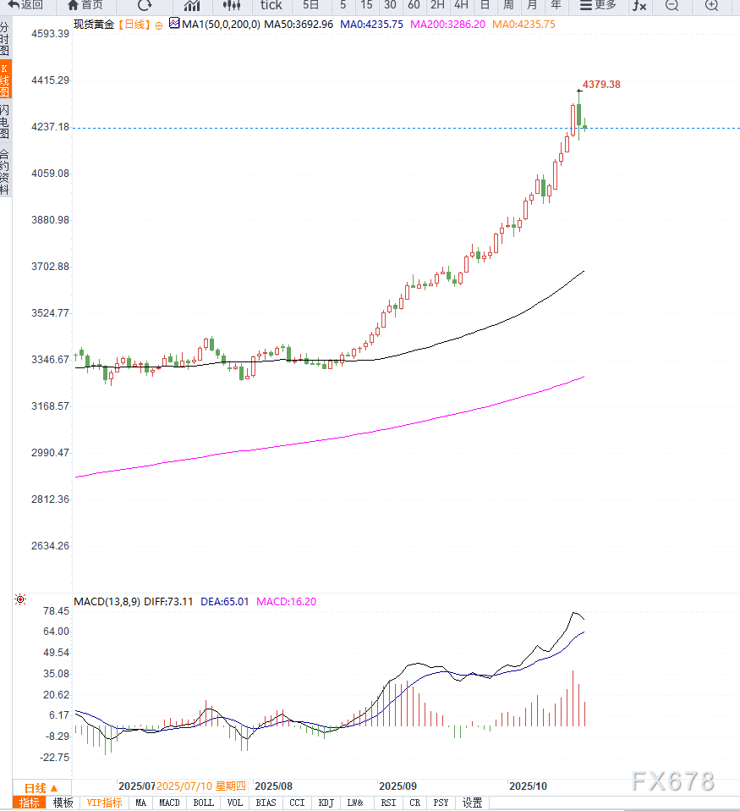
Task: Switch to the 分时图 side tab
Action: pos(5,39)
